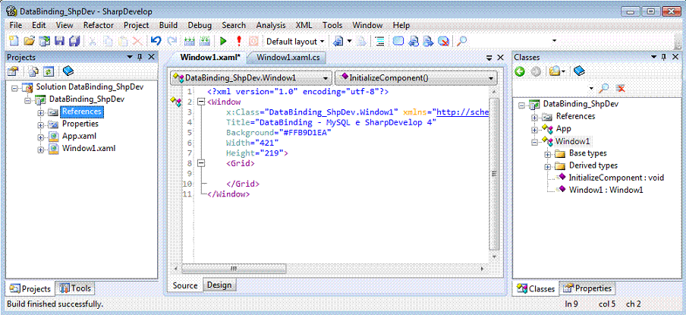Image resolution: width=686 pixels, height=315 pixels.
Task: Select the App class in Classes tree
Action: [x=564, y=128]
